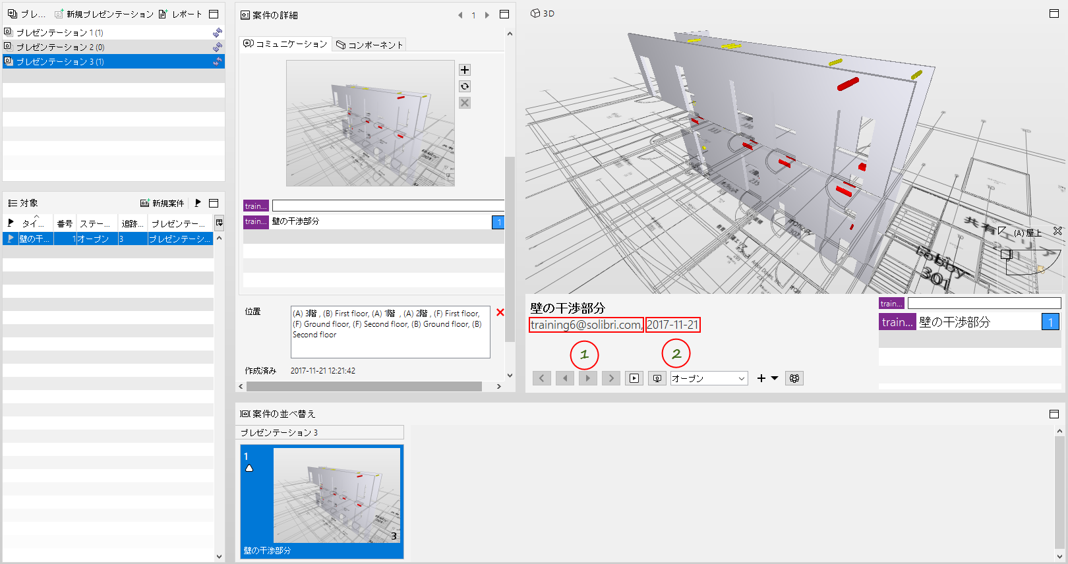Expand the dropdown arrow beside the plus
Screen dimensions: 1068x564
[x=775, y=378]
